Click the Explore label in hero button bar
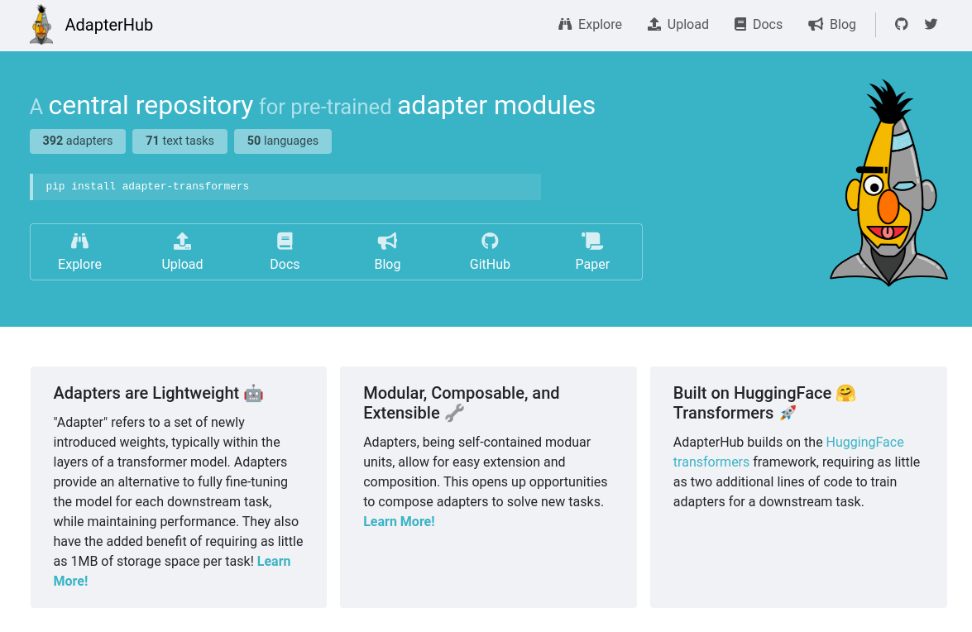 coord(80,264)
